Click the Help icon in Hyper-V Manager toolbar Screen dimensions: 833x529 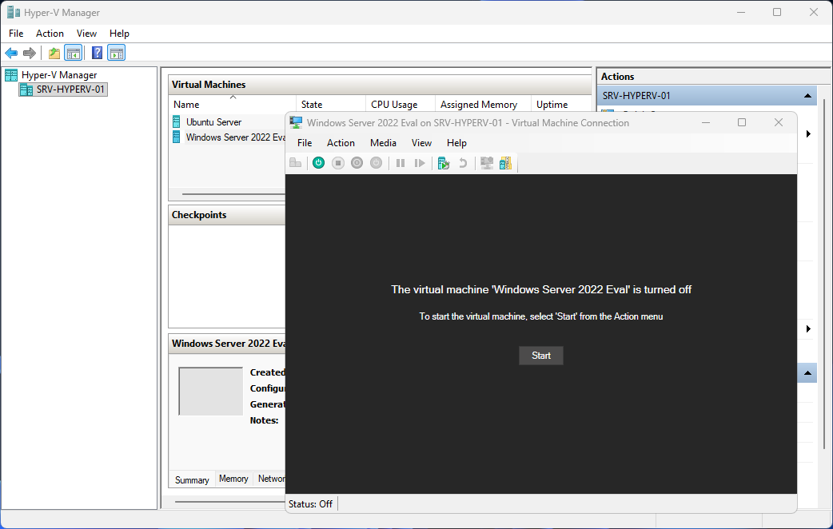click(97, 53)
